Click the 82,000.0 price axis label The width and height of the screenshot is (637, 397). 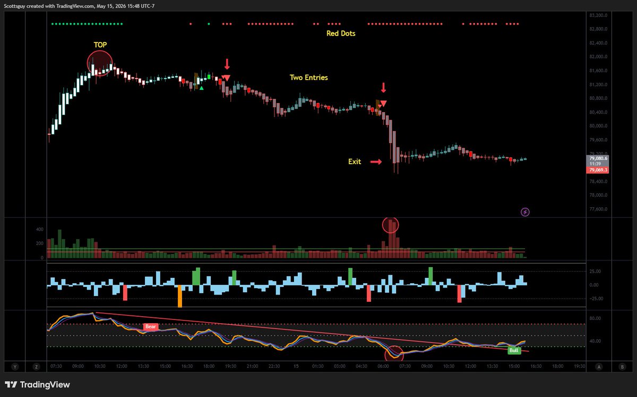click(x=598, y=57)
